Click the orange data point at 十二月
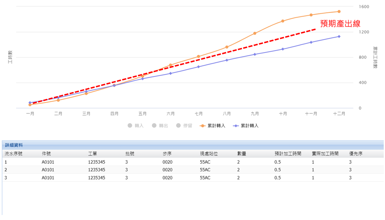Image resolution: width=385 pixels, height=220 pixels. (x=339, y=12)
